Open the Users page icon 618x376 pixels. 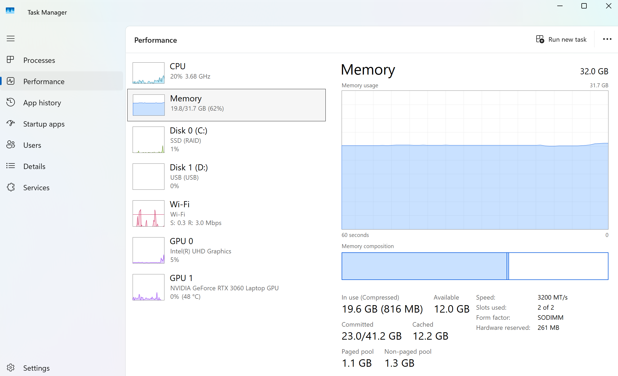[11, 145]
